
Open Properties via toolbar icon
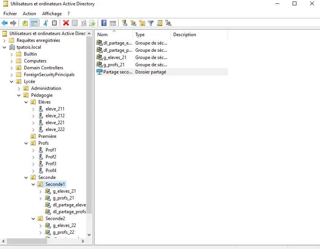[75, 23]
